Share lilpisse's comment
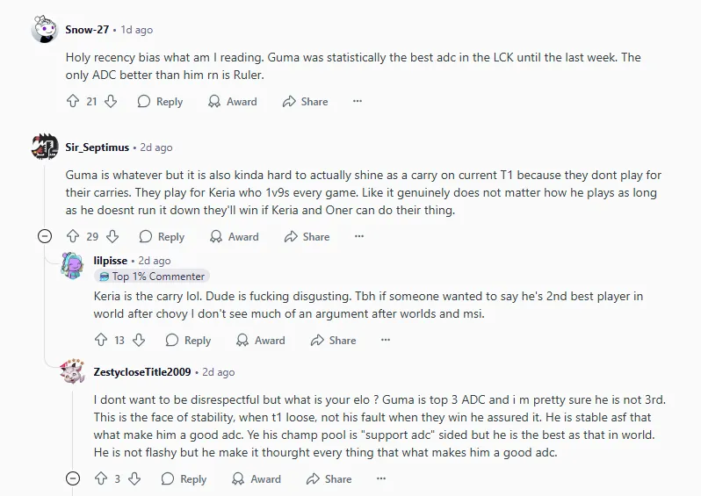 click(x=333, y=341)
